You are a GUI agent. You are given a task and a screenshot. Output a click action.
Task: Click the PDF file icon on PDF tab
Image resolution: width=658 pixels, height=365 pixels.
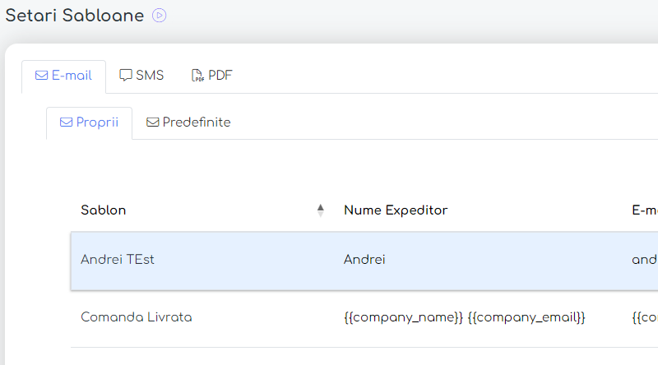pyautogui.click(x=198, y=76)
